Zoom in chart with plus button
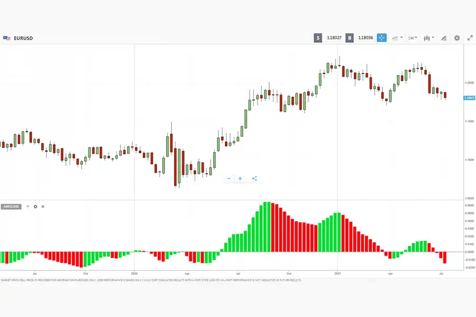Screen dimensions: 476x317 tap(240, 179)
